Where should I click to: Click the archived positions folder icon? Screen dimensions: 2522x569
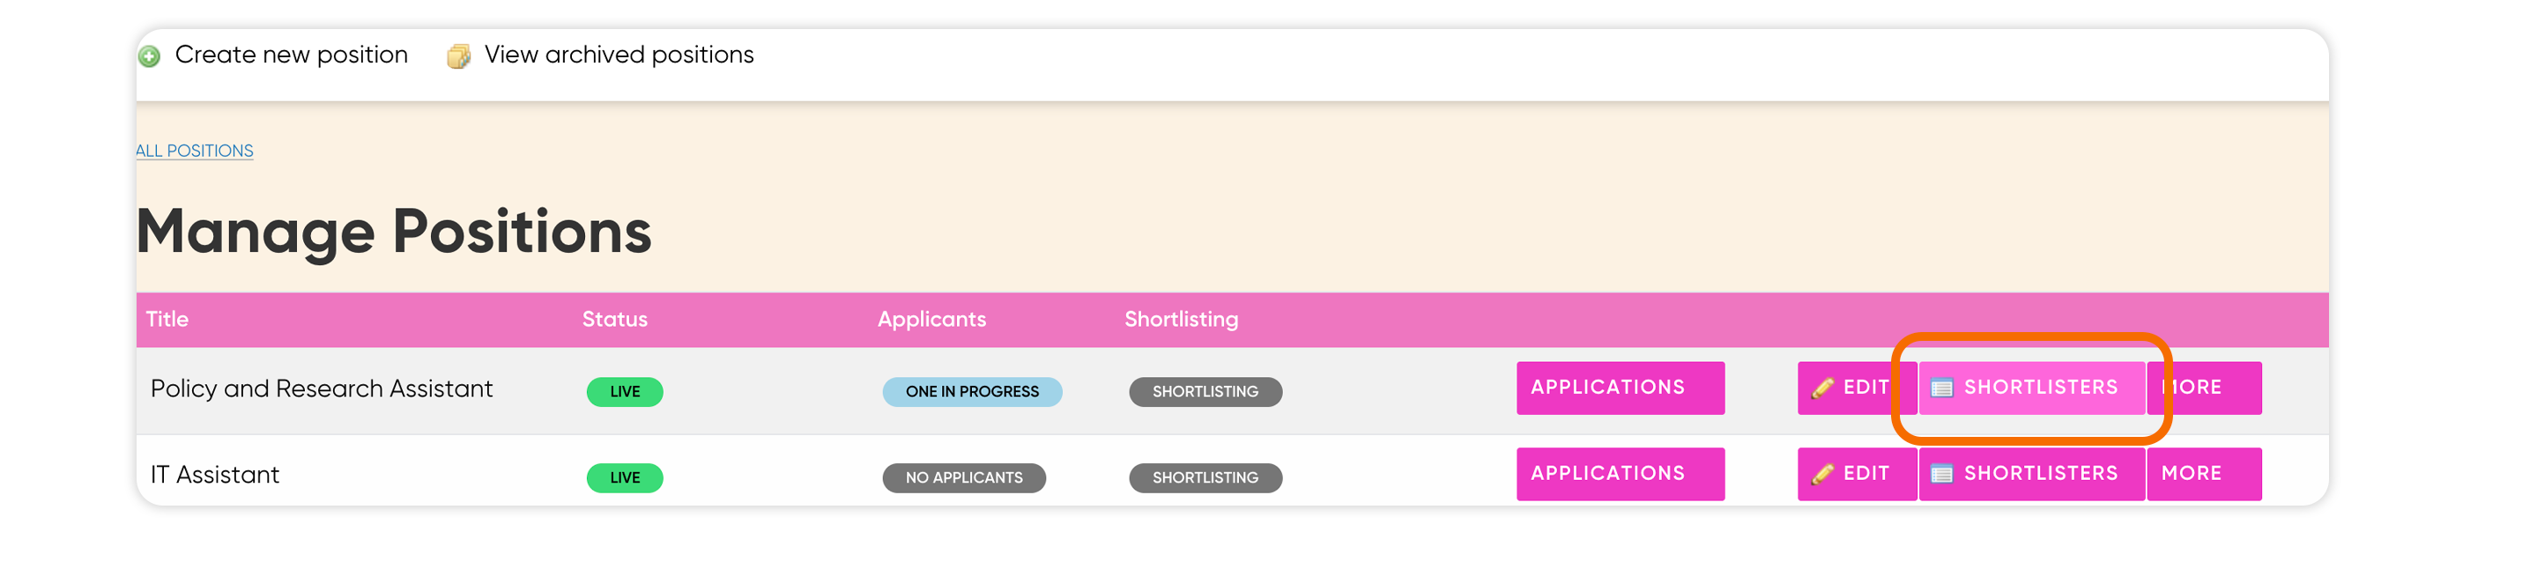pos(458,56)
